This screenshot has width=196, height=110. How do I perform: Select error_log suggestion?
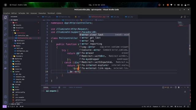(x=104, y=41)
